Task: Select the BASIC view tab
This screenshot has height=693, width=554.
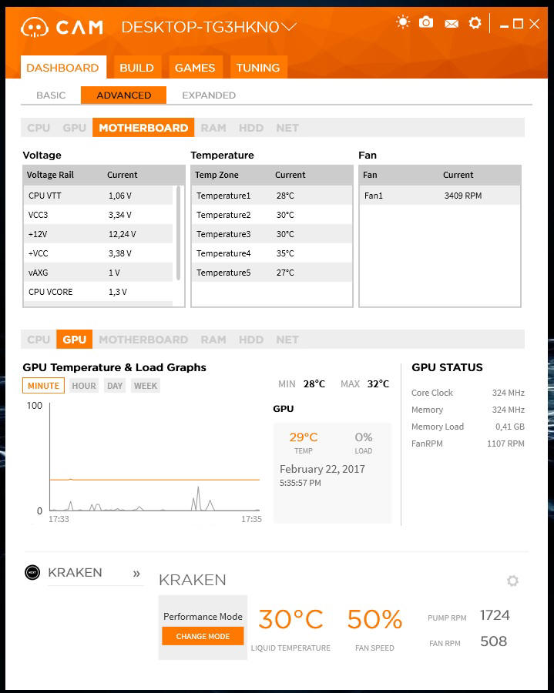Action: pyautogui.click(x=51, y=95)
